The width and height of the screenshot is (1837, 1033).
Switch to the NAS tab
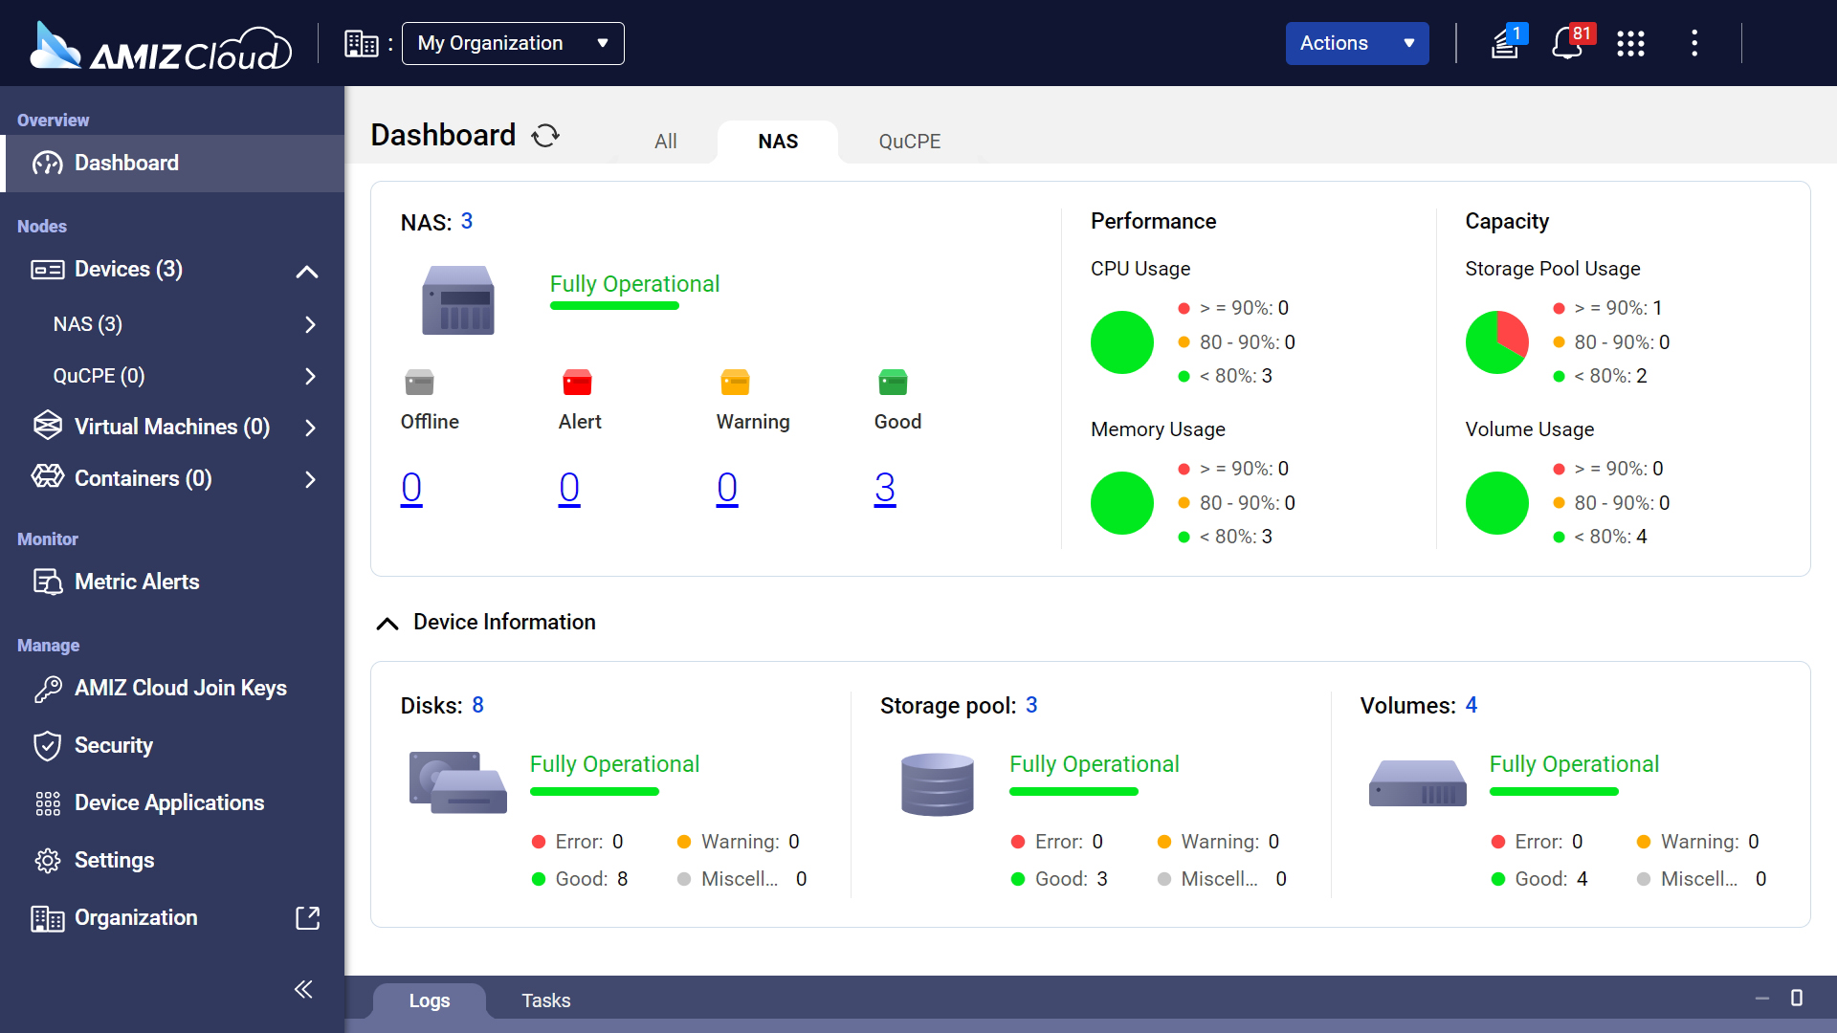point(777,142)
